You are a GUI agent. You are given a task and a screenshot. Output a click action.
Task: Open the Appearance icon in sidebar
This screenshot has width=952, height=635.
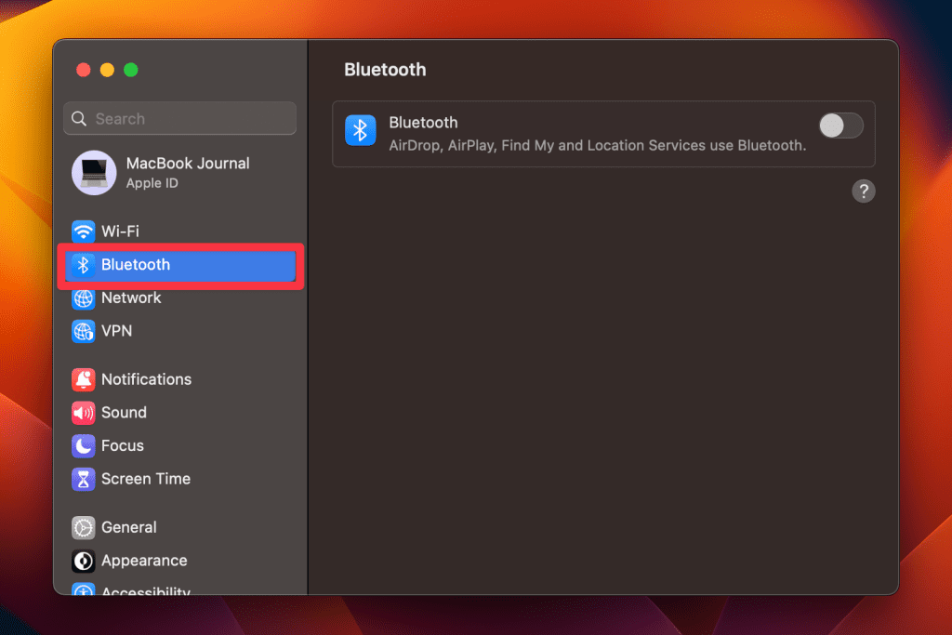tap(83, 561)
